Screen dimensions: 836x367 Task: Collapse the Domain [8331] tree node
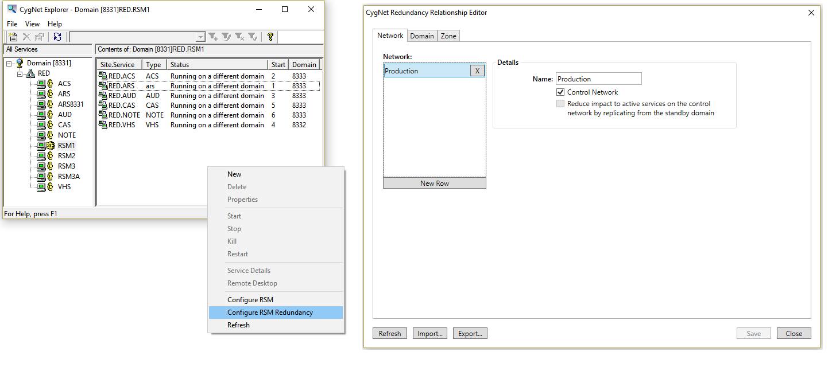pyautogui.click(x=9, y=64)
